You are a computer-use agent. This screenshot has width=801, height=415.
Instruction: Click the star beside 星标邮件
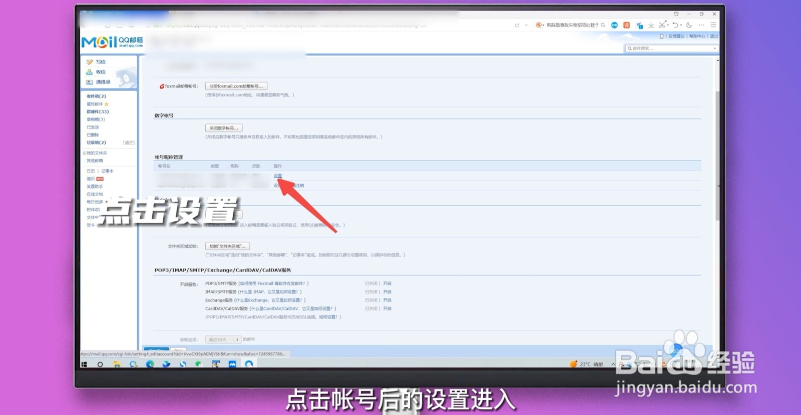pos(107,104)
